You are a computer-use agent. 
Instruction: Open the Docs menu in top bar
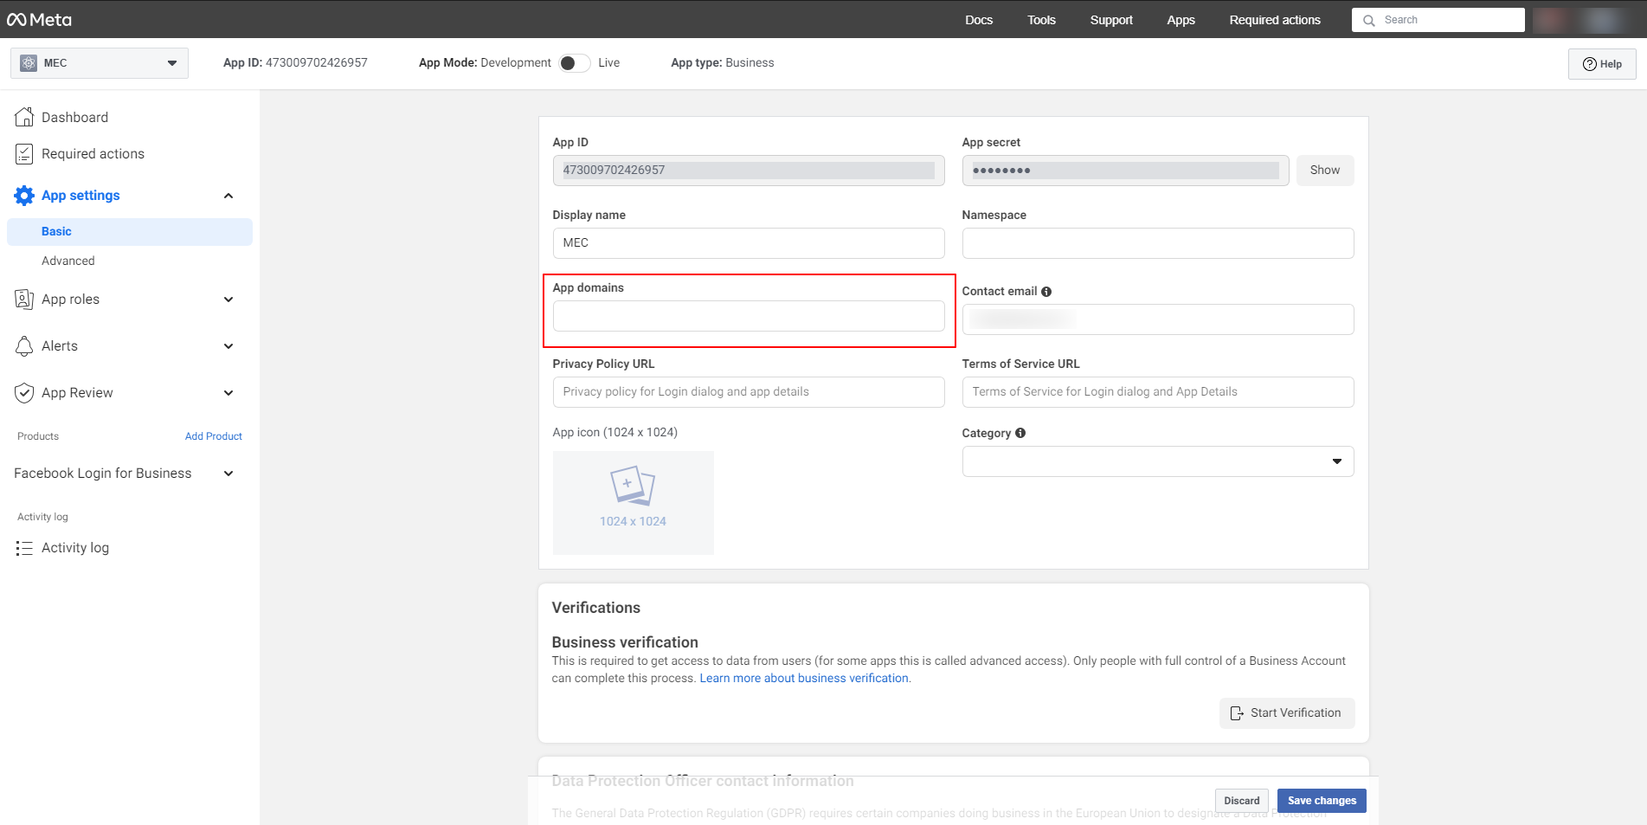point(979,20)
